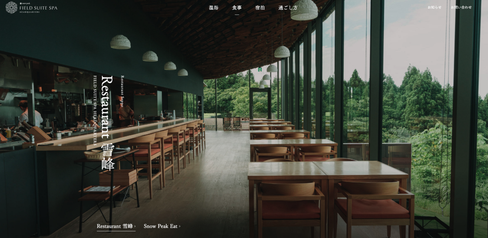Click the Field Suite Spa snowflake logo icon
The image size is (488, 238).
(11, 7)
